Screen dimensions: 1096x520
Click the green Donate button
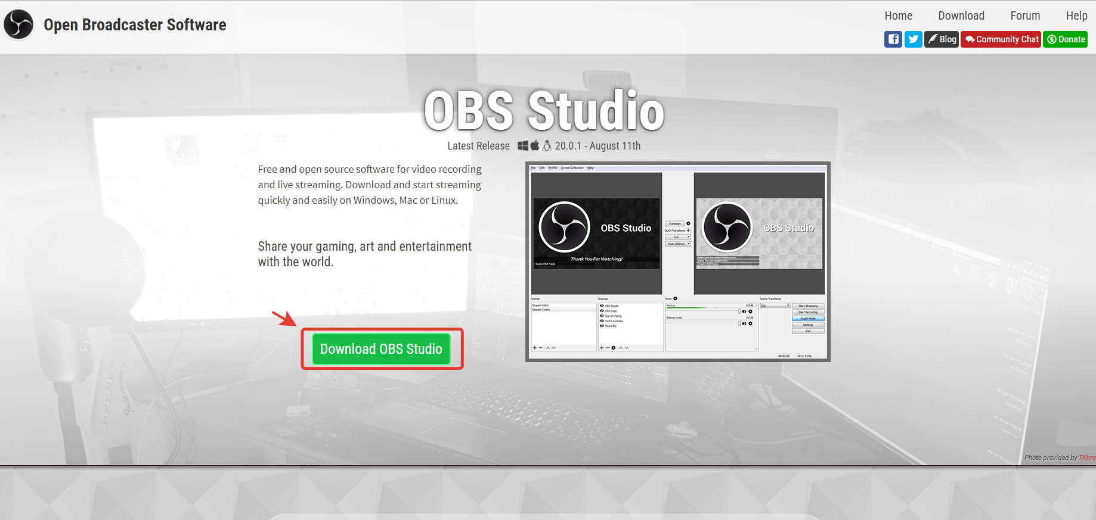(x=1065, y=39)
